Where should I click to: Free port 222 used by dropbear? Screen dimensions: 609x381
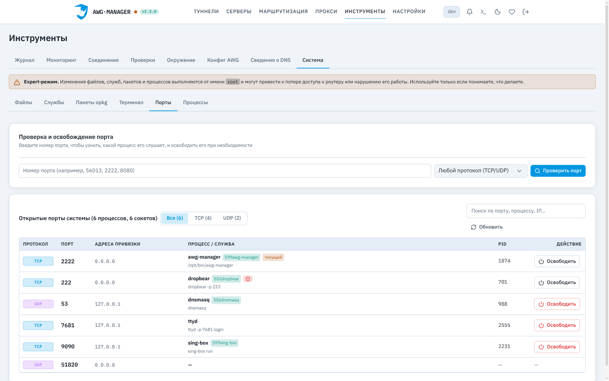coord(557,282)
